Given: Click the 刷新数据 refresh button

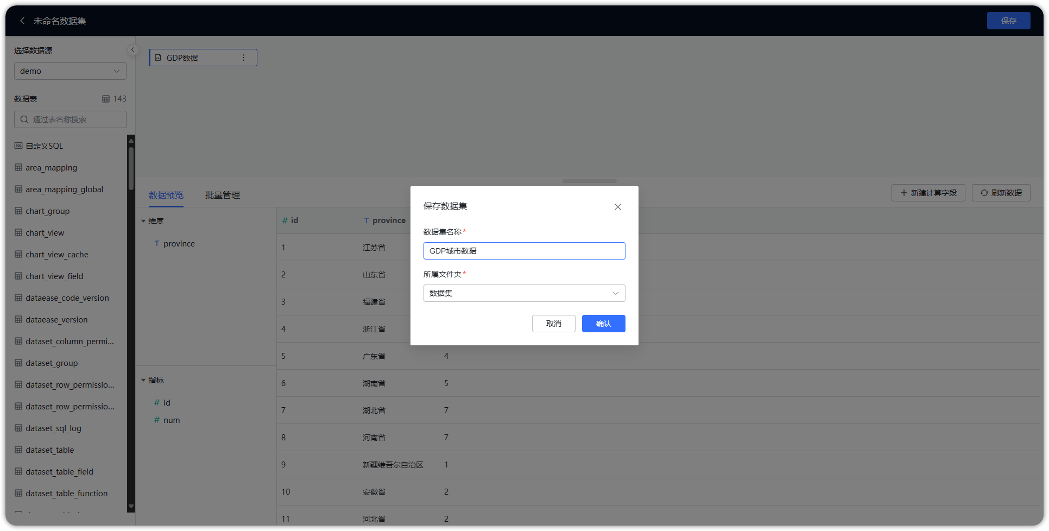Looking at the screenshot, I should pyautogui.click(x=1001, y=193).
